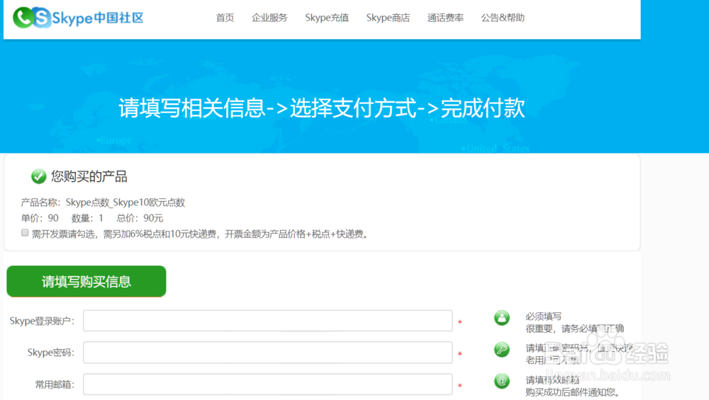Focus the Skype密码 input field
Viewport: 709px width, 400px height.
(x=268, y=352)
